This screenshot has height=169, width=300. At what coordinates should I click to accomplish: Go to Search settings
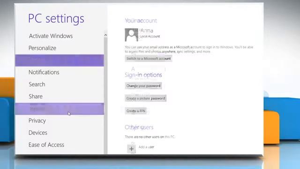tap(37, 84)
